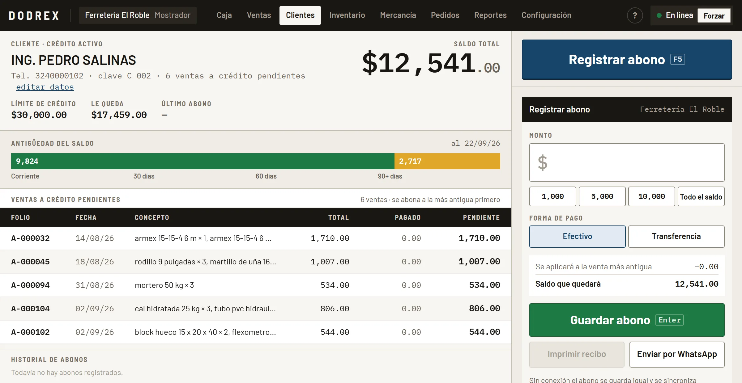
Task: Click the Imprimir recibo button
Action: tap(577, 355)
